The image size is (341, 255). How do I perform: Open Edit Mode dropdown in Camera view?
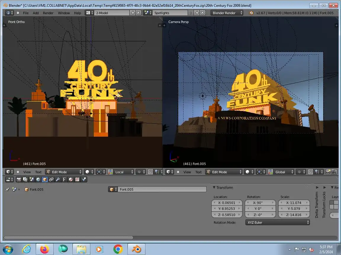click(x=224, y=172)
